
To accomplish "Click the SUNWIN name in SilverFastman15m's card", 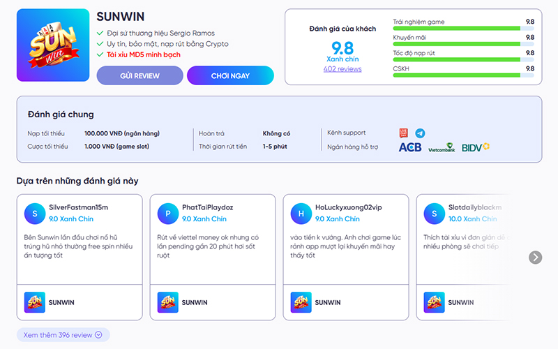I will (61, 302).
